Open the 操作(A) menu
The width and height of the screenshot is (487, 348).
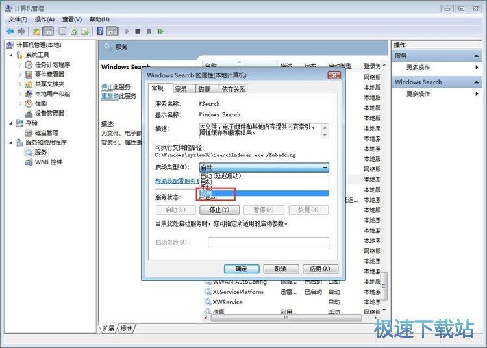point(45,19)
